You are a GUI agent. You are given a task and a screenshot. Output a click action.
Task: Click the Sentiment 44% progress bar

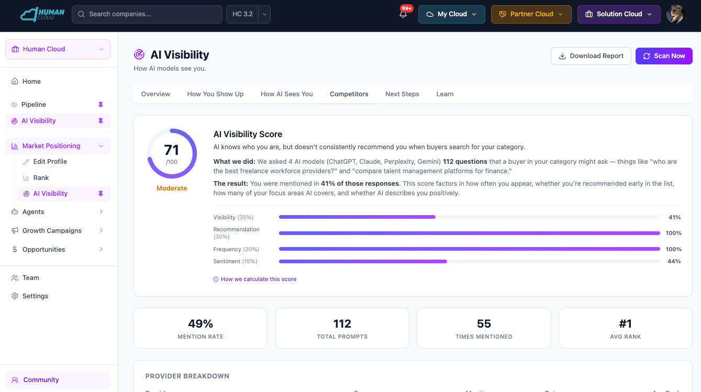(470, 261)
